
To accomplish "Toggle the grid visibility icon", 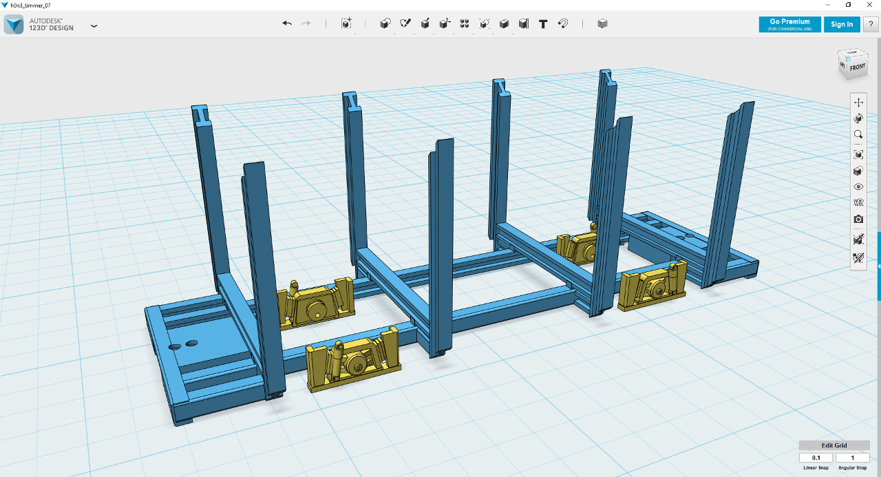I will [858, 202].
